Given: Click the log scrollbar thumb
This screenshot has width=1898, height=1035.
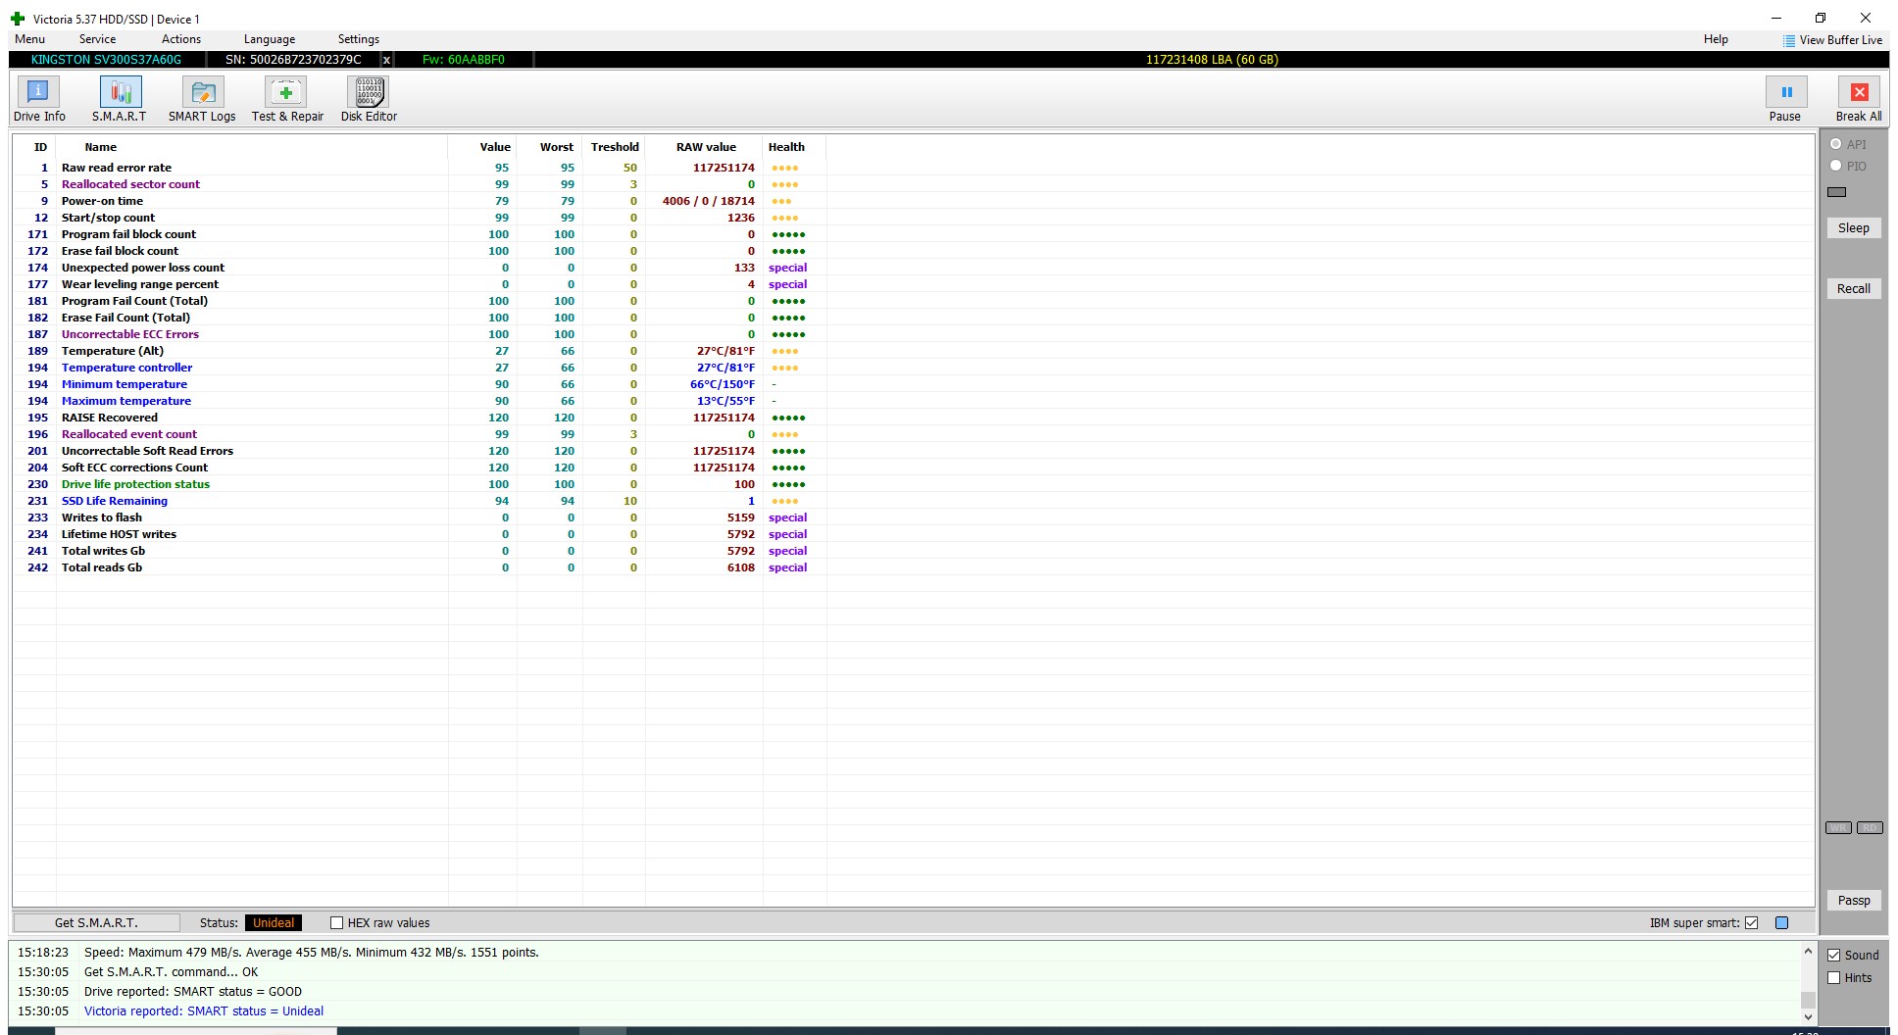Looking at the screenshot, I should click(x=1808, y=1000).
